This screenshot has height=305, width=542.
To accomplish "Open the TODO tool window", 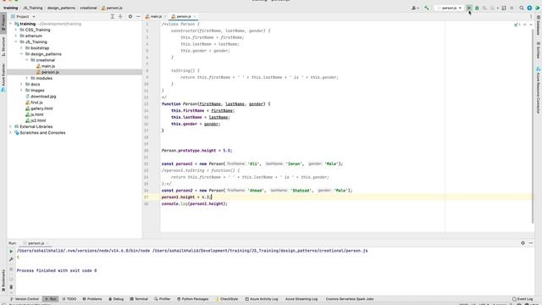I will pos(69,299).
